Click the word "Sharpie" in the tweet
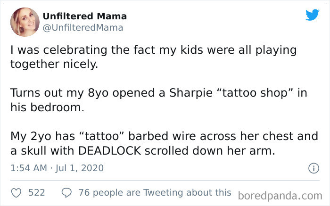 [191, 93]
